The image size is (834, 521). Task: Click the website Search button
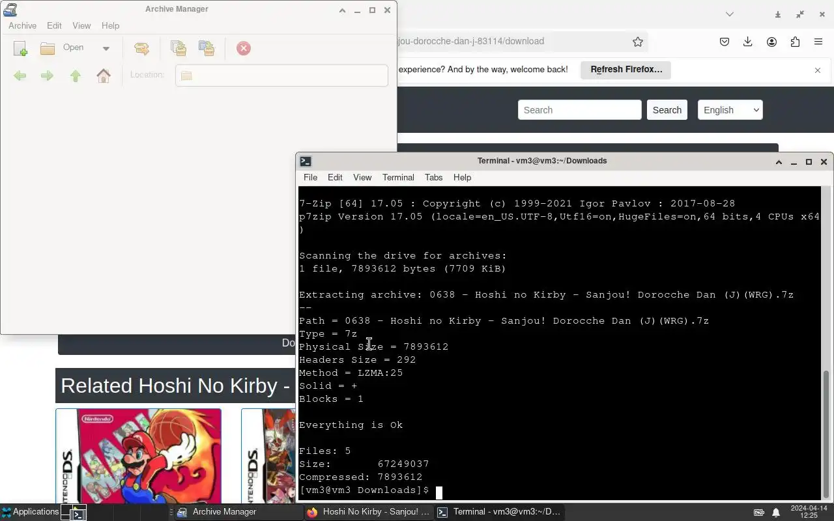pos(667,110)
